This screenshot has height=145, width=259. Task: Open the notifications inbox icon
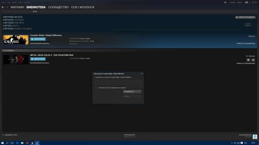[x=225, y=2]
